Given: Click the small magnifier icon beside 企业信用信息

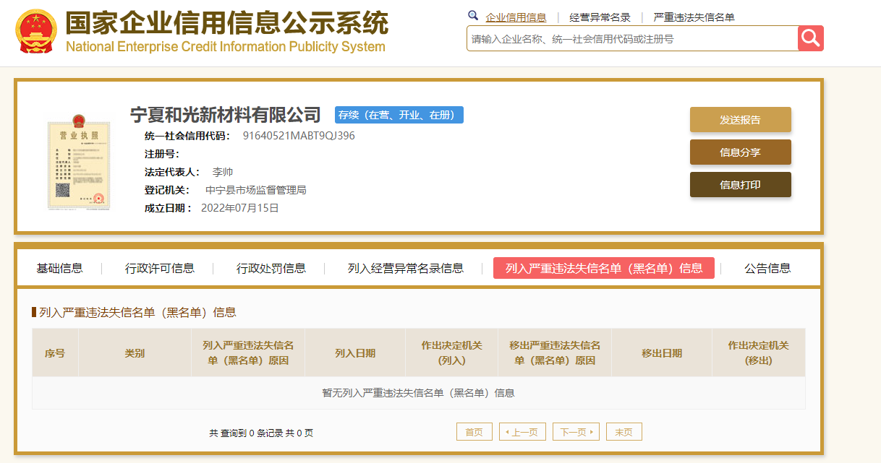Looking at the screenshot, I should (473, 16).
